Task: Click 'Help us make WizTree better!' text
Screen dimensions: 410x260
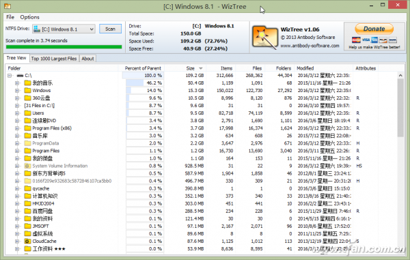Action: (x=374, y=47)
